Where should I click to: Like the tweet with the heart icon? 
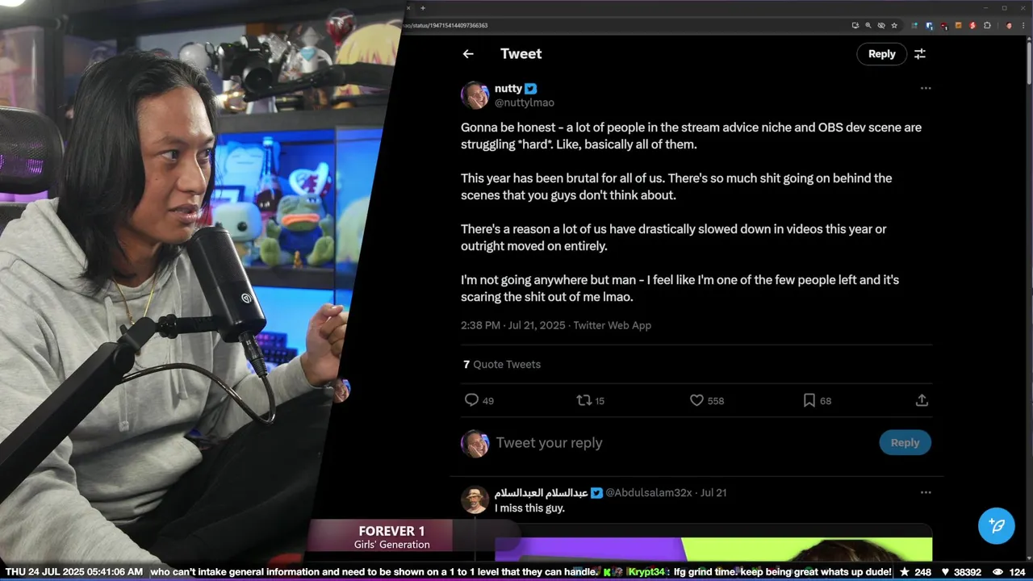pyautogui.click(x=696, y=400)
